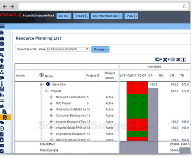Click the lightbulb icon in sidebar
The image size is (192, 158).
pyautogui.click(x=2, y=61)
